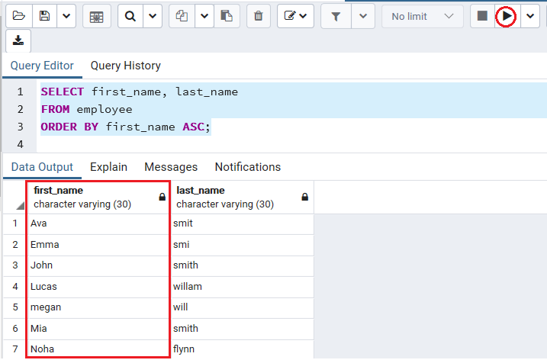This screenshot has width=547, height=360.
Task: Click the cell containing Lucas
Action: click(x=98, y=287)
